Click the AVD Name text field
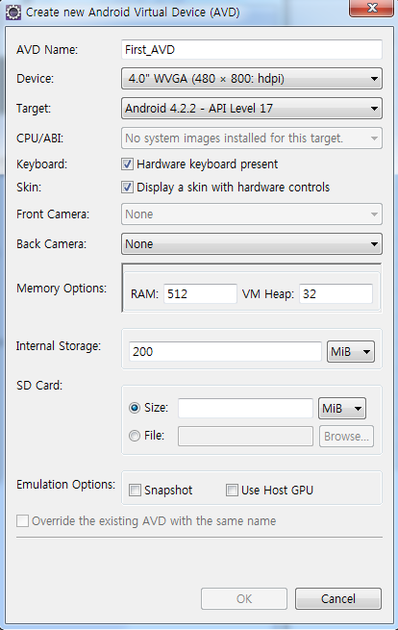This screenshot has width=398, height=630. click(x=252, y=49)
